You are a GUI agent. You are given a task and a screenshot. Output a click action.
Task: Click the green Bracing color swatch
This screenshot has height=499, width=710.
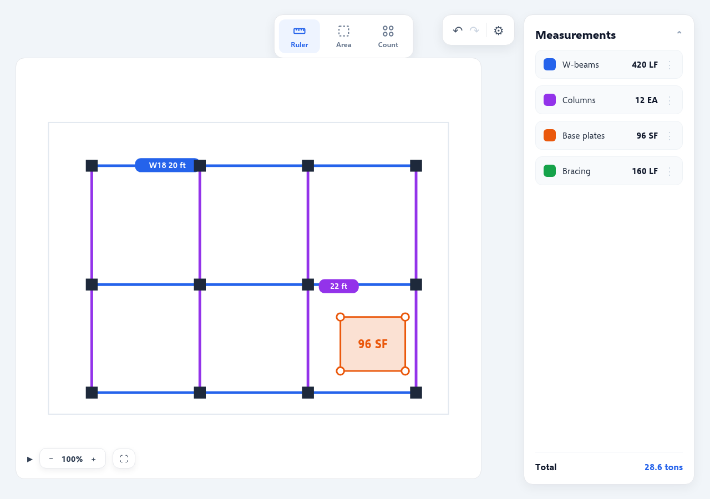click(x=550, y=171)
